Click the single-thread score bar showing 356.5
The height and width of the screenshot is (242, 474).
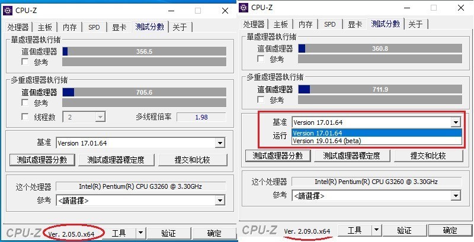[x=144, y=51]
